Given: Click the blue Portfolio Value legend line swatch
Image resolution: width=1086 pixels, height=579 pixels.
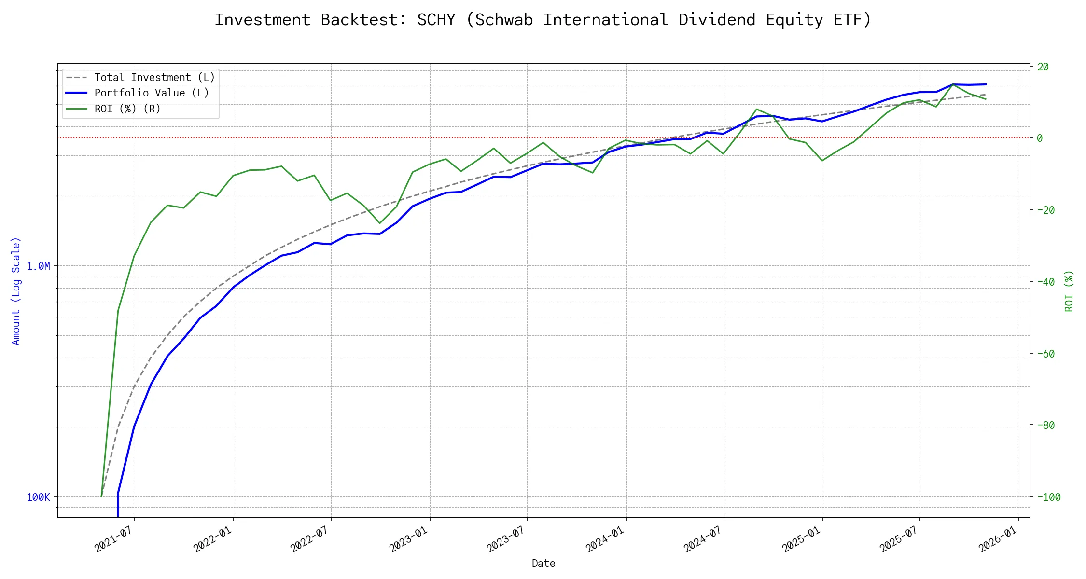Looking at the screenshot, I should [x=77, y=93].
